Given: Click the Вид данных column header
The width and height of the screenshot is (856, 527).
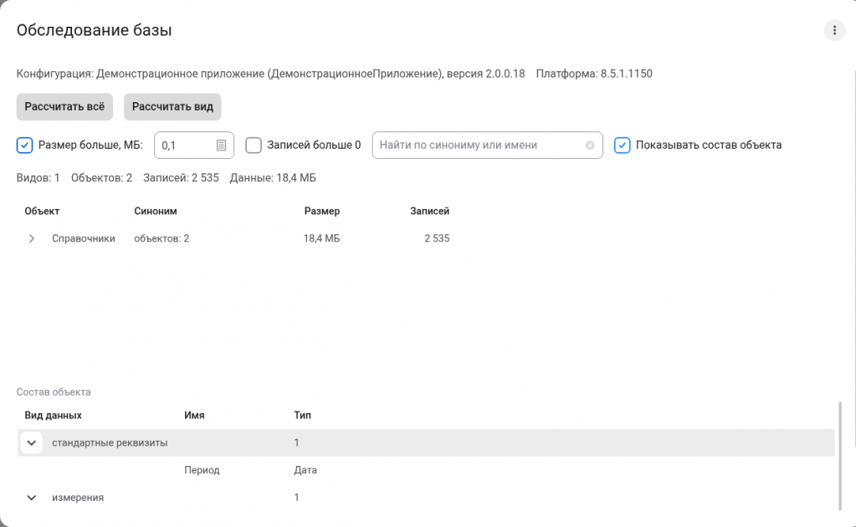Looking at the screenshot, I should coord(53,415).
